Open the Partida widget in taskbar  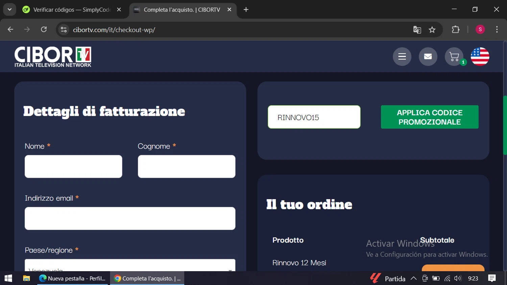(388, 278)
